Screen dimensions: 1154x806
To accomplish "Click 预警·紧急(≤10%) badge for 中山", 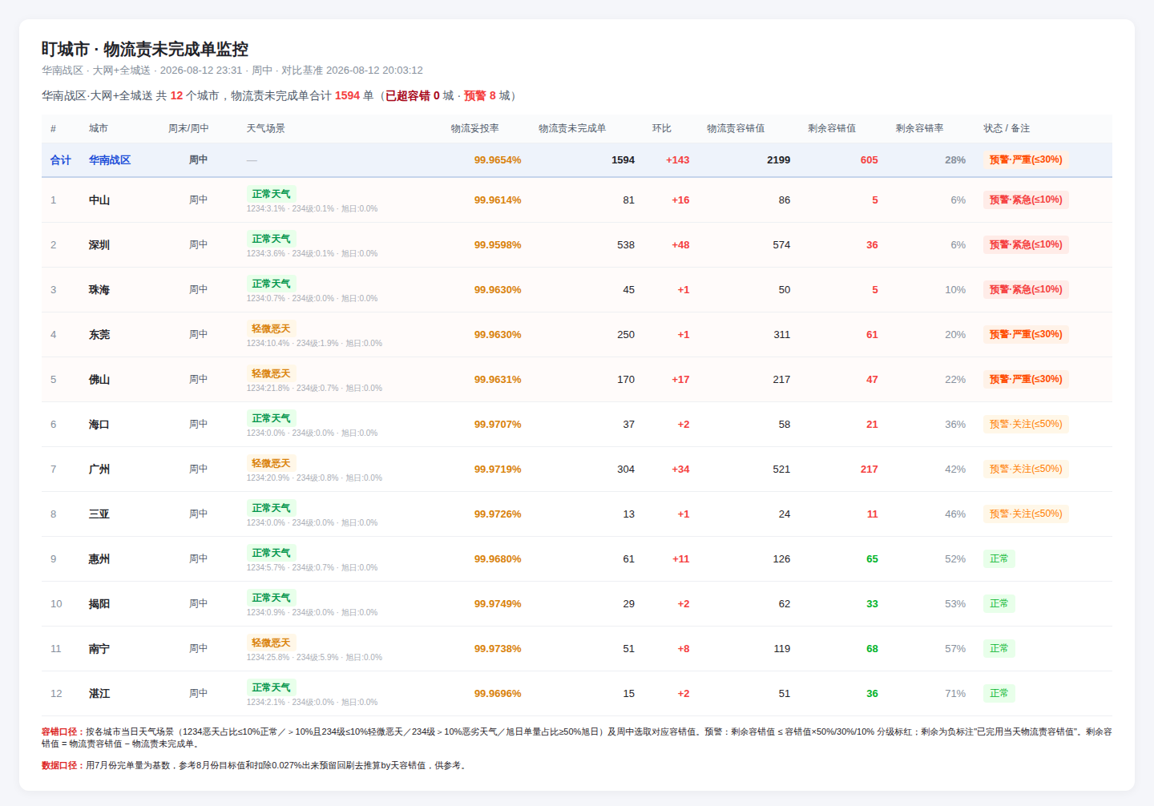I will point(1026,199).
